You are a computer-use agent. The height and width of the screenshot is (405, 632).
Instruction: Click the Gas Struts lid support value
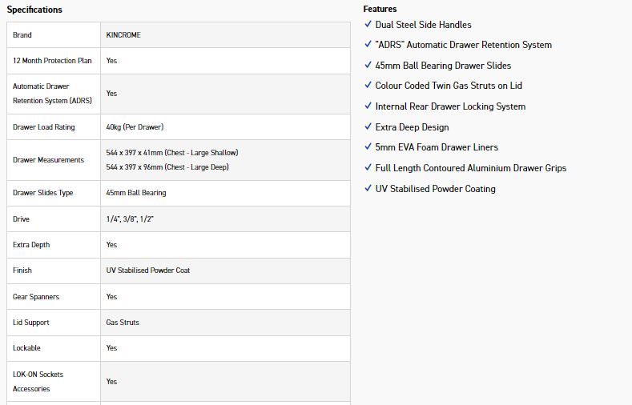[x=123, y=323]
